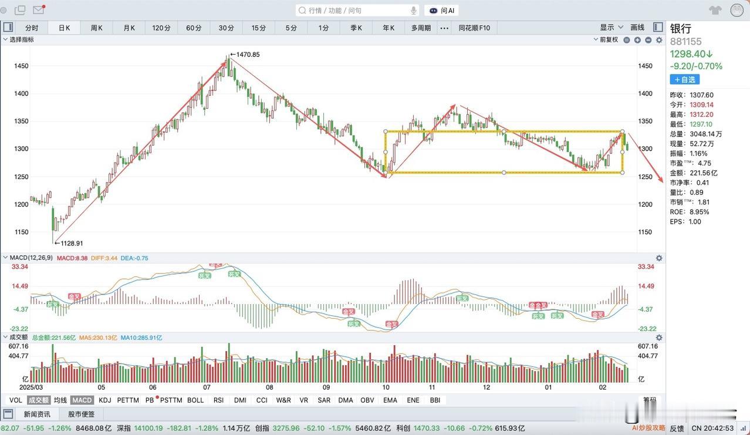Open the more periods ellipsis menu
Screen dimensions: 750x435
(x=444, y=28)
